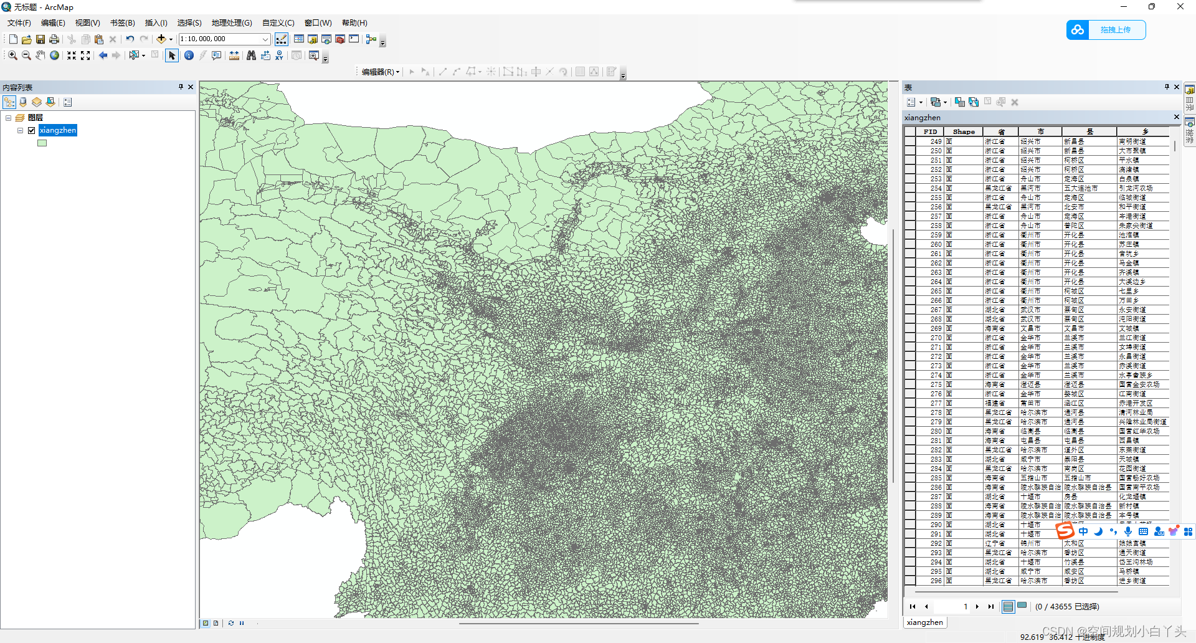Viewport: 1196px width, 643px height.
Task: Go to the first table record
Action: point(913,607)
